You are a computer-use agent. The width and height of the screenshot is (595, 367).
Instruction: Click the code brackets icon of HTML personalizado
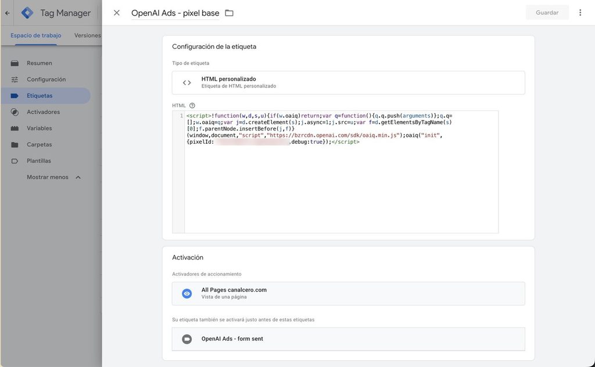187,82
